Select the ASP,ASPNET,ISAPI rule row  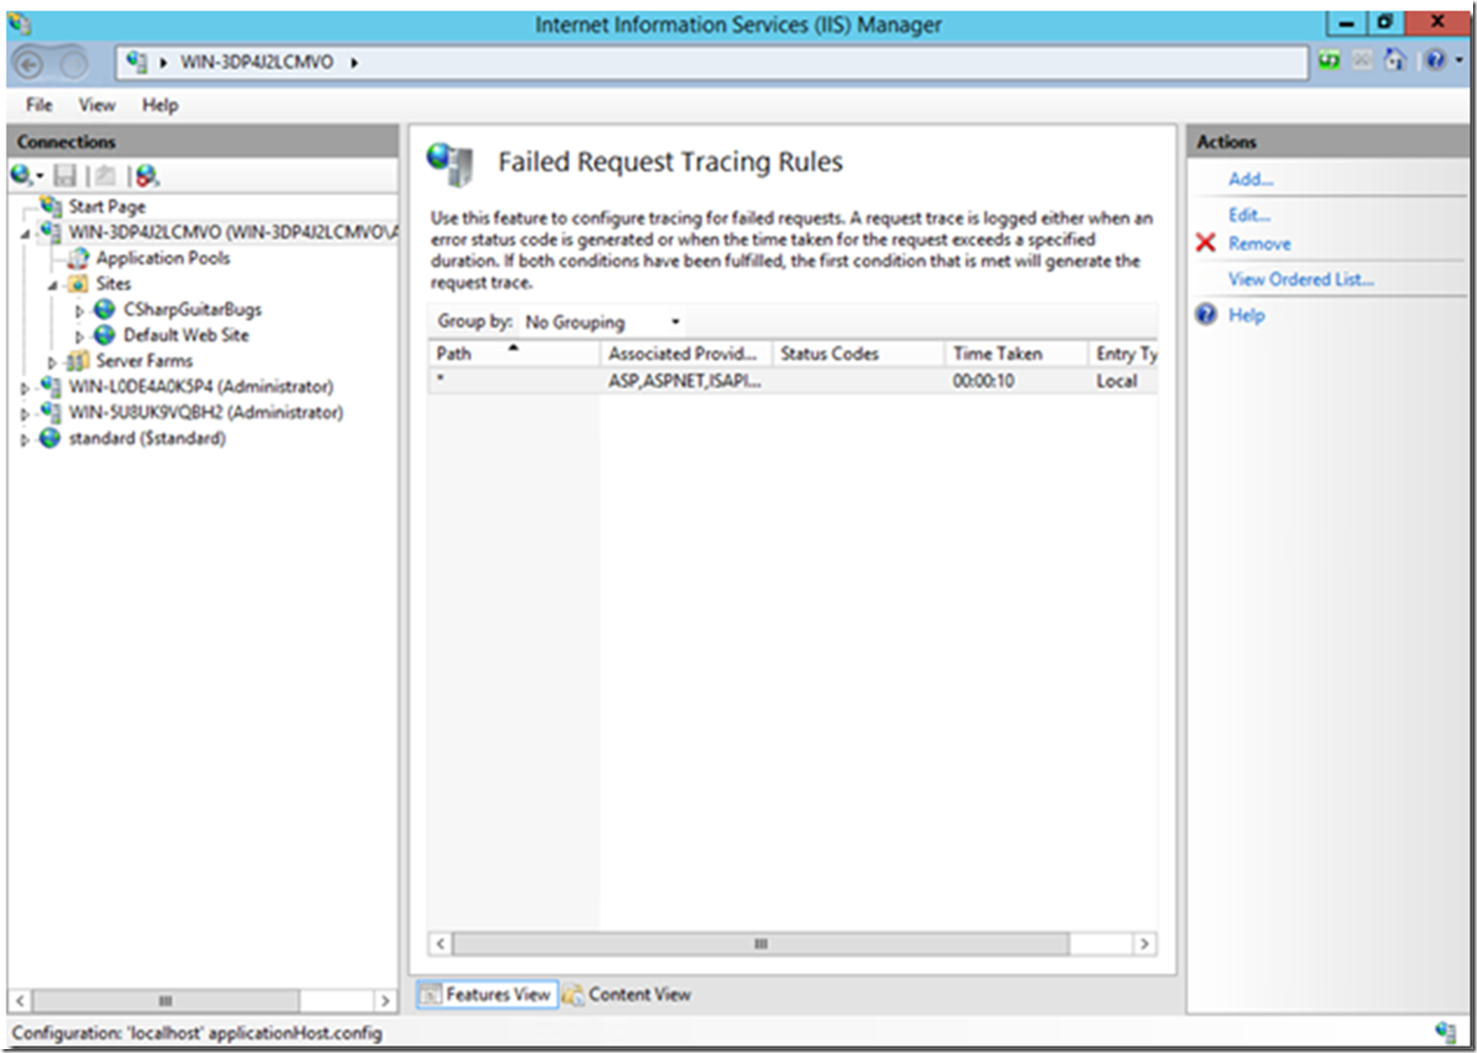(x=793, y=380)
